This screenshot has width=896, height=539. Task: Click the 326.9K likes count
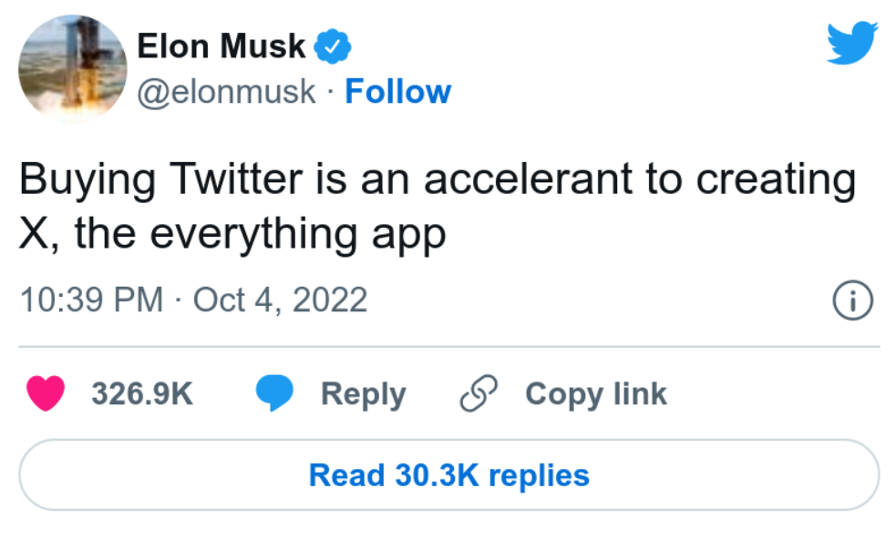click(x=142, y=394)
